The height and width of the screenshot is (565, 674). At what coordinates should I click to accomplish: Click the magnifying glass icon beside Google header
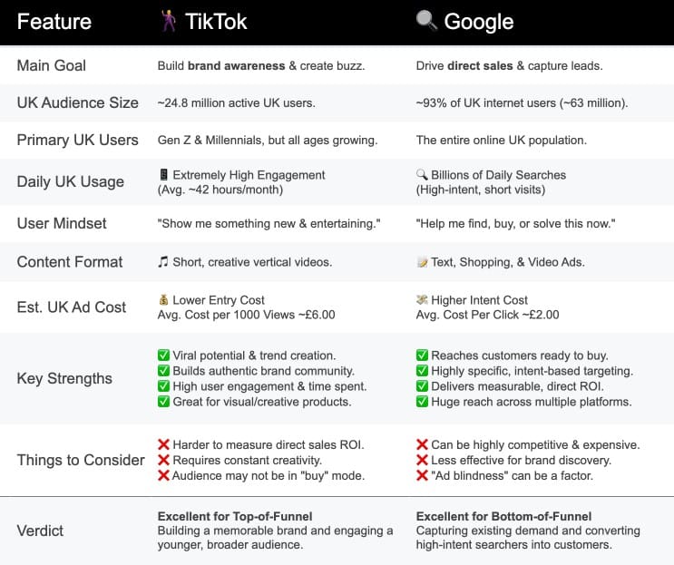425,21
